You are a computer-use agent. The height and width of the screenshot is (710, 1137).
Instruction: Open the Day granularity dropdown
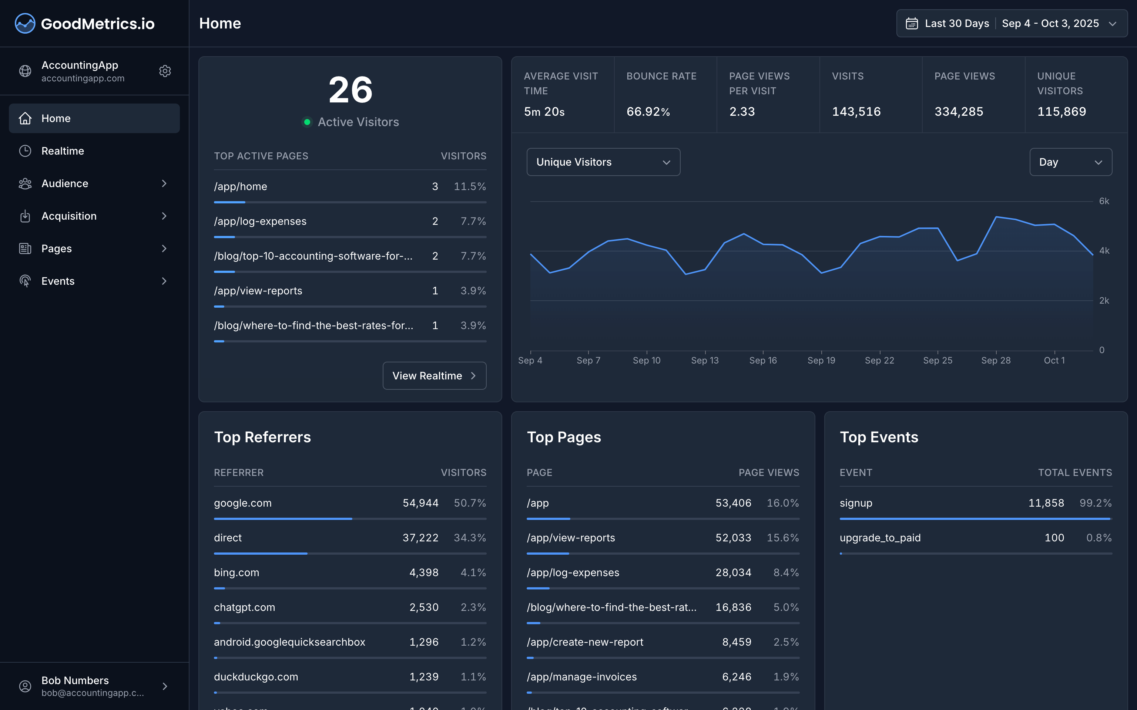coord(1070,162)
